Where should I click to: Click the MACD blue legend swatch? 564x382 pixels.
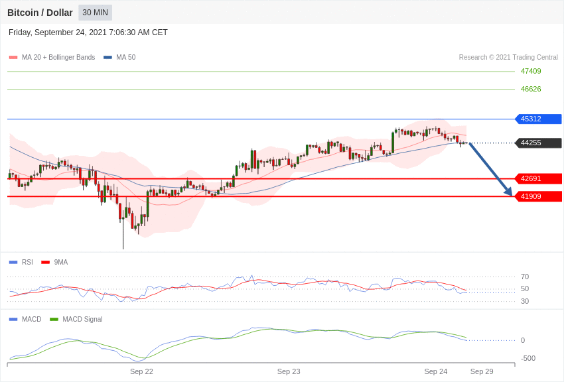pos(13,320)
